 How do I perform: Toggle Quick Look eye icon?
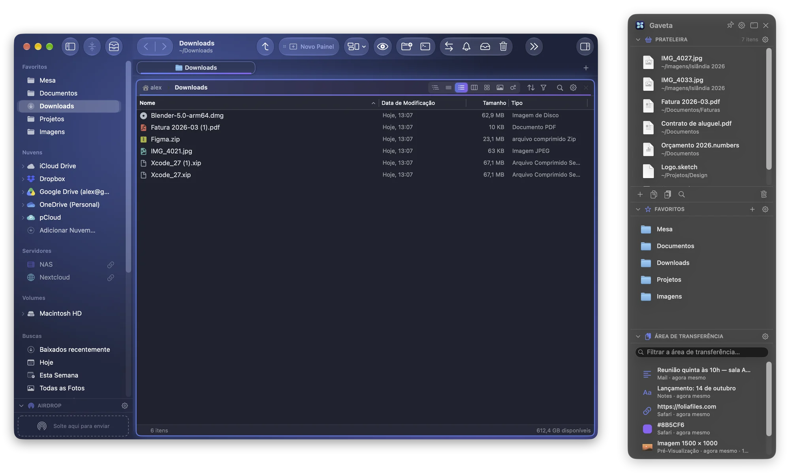point(382,47)
